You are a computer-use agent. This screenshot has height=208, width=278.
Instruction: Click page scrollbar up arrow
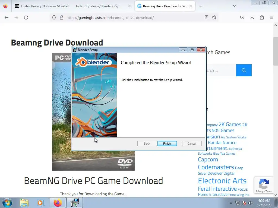276,25
